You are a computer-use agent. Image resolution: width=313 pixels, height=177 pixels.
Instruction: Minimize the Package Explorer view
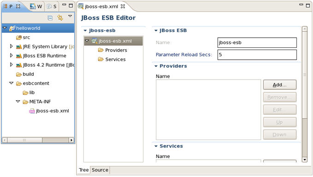click(64, 5)
